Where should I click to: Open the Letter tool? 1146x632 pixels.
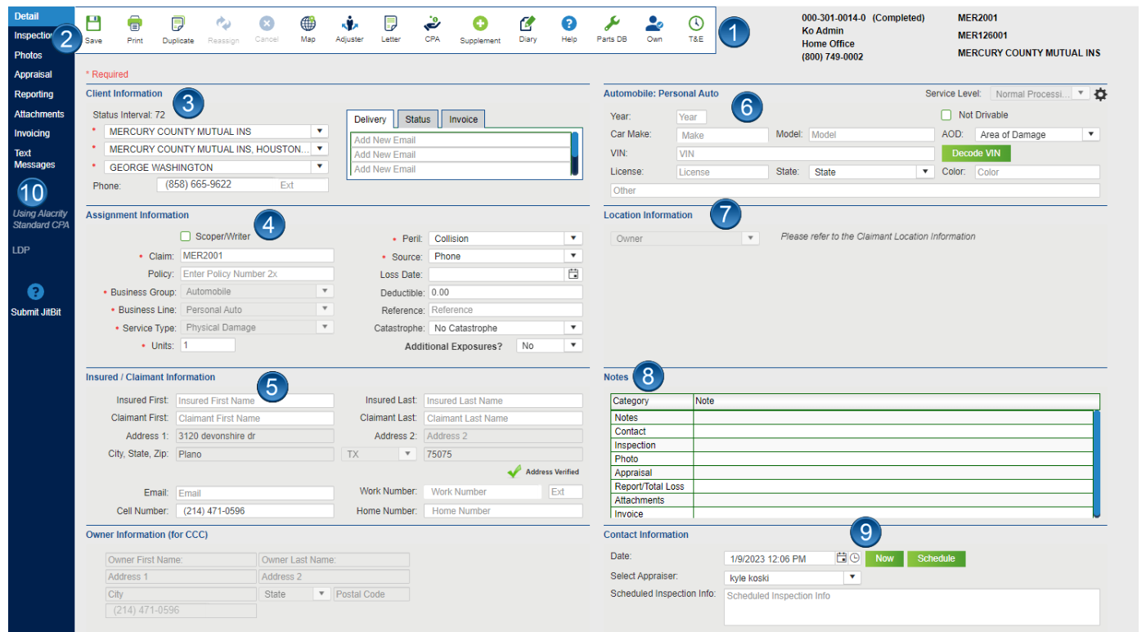pyautogui.click(x=391, y=24)
